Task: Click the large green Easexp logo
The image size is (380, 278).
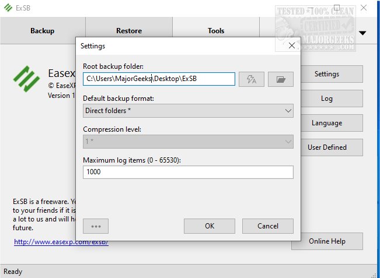Action: click(26, 79)
